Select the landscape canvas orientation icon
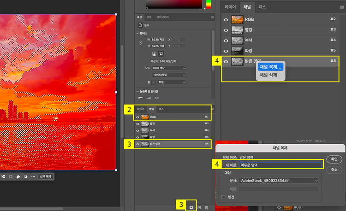 click(161, 54)
